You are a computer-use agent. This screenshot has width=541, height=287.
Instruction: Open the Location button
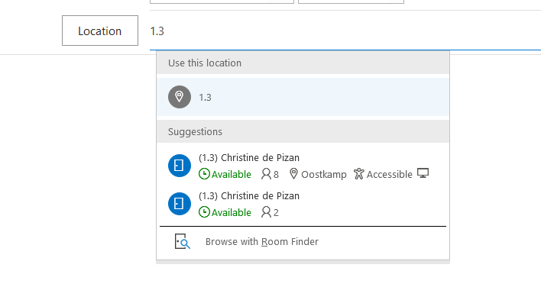point(100,31)
